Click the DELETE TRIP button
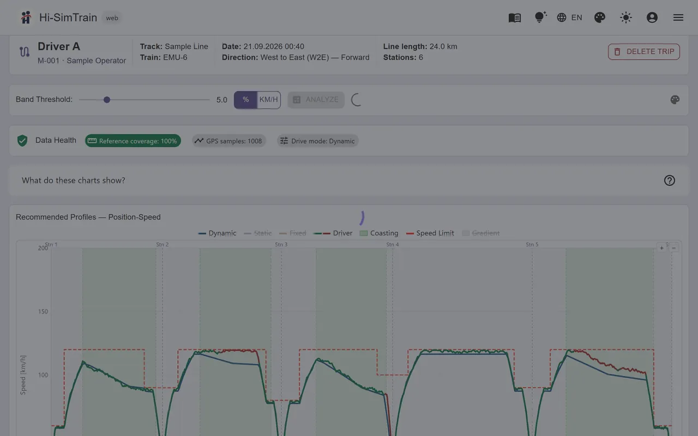698x436 pixels. click(x=644, y=52)
